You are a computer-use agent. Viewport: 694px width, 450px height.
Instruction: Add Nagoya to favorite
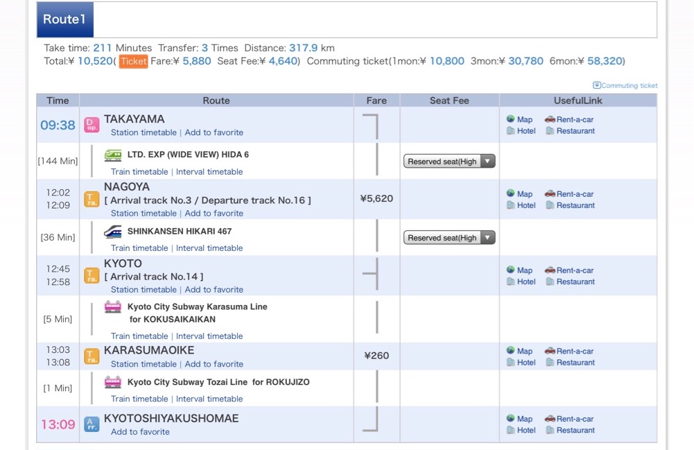pos(214,214)
